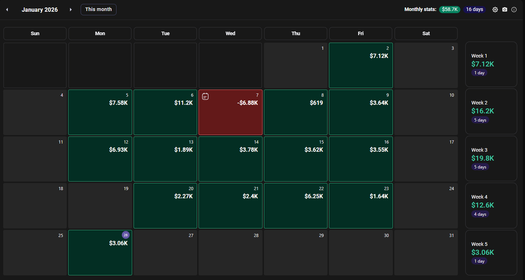Screen dimensions: 525x280
Task: Select empty January 27 day cell
Action: [x=165, y=252]
